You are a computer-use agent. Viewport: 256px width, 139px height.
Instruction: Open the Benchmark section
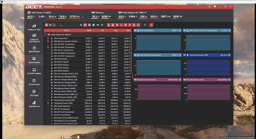point(34,49)
